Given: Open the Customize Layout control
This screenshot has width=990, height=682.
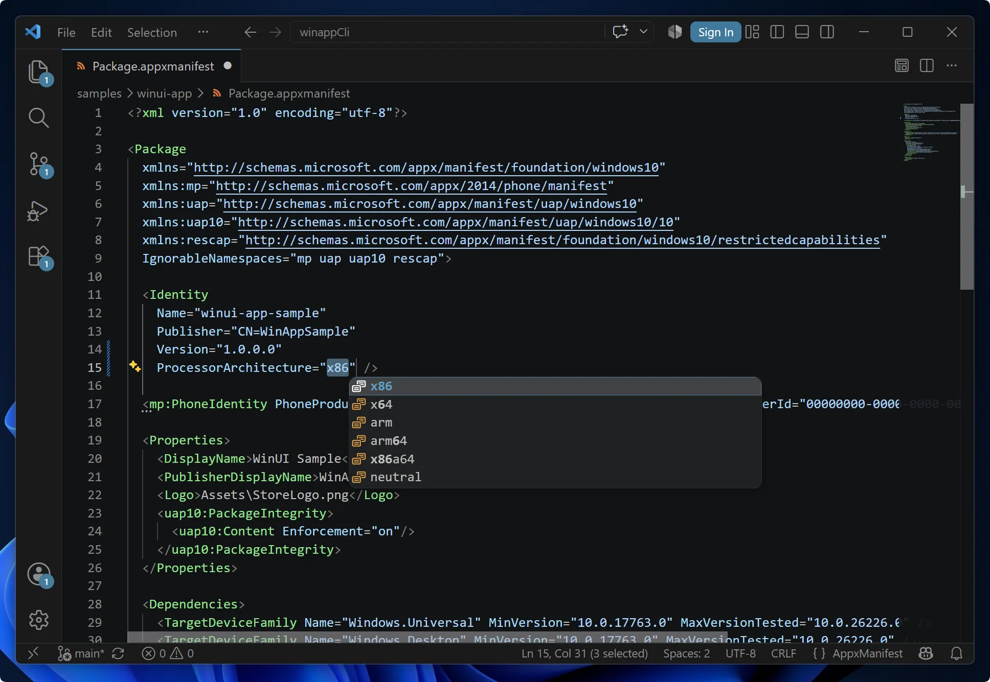Looking at the screenshot, I should coord(752,32).
